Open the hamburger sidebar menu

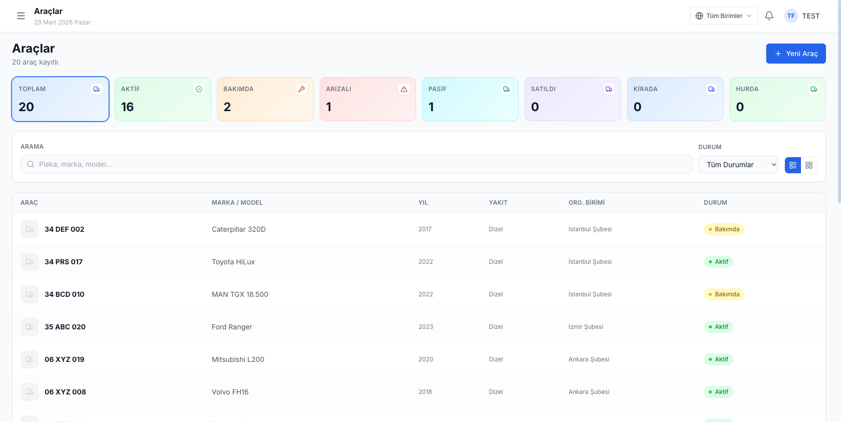pos(21,16)
